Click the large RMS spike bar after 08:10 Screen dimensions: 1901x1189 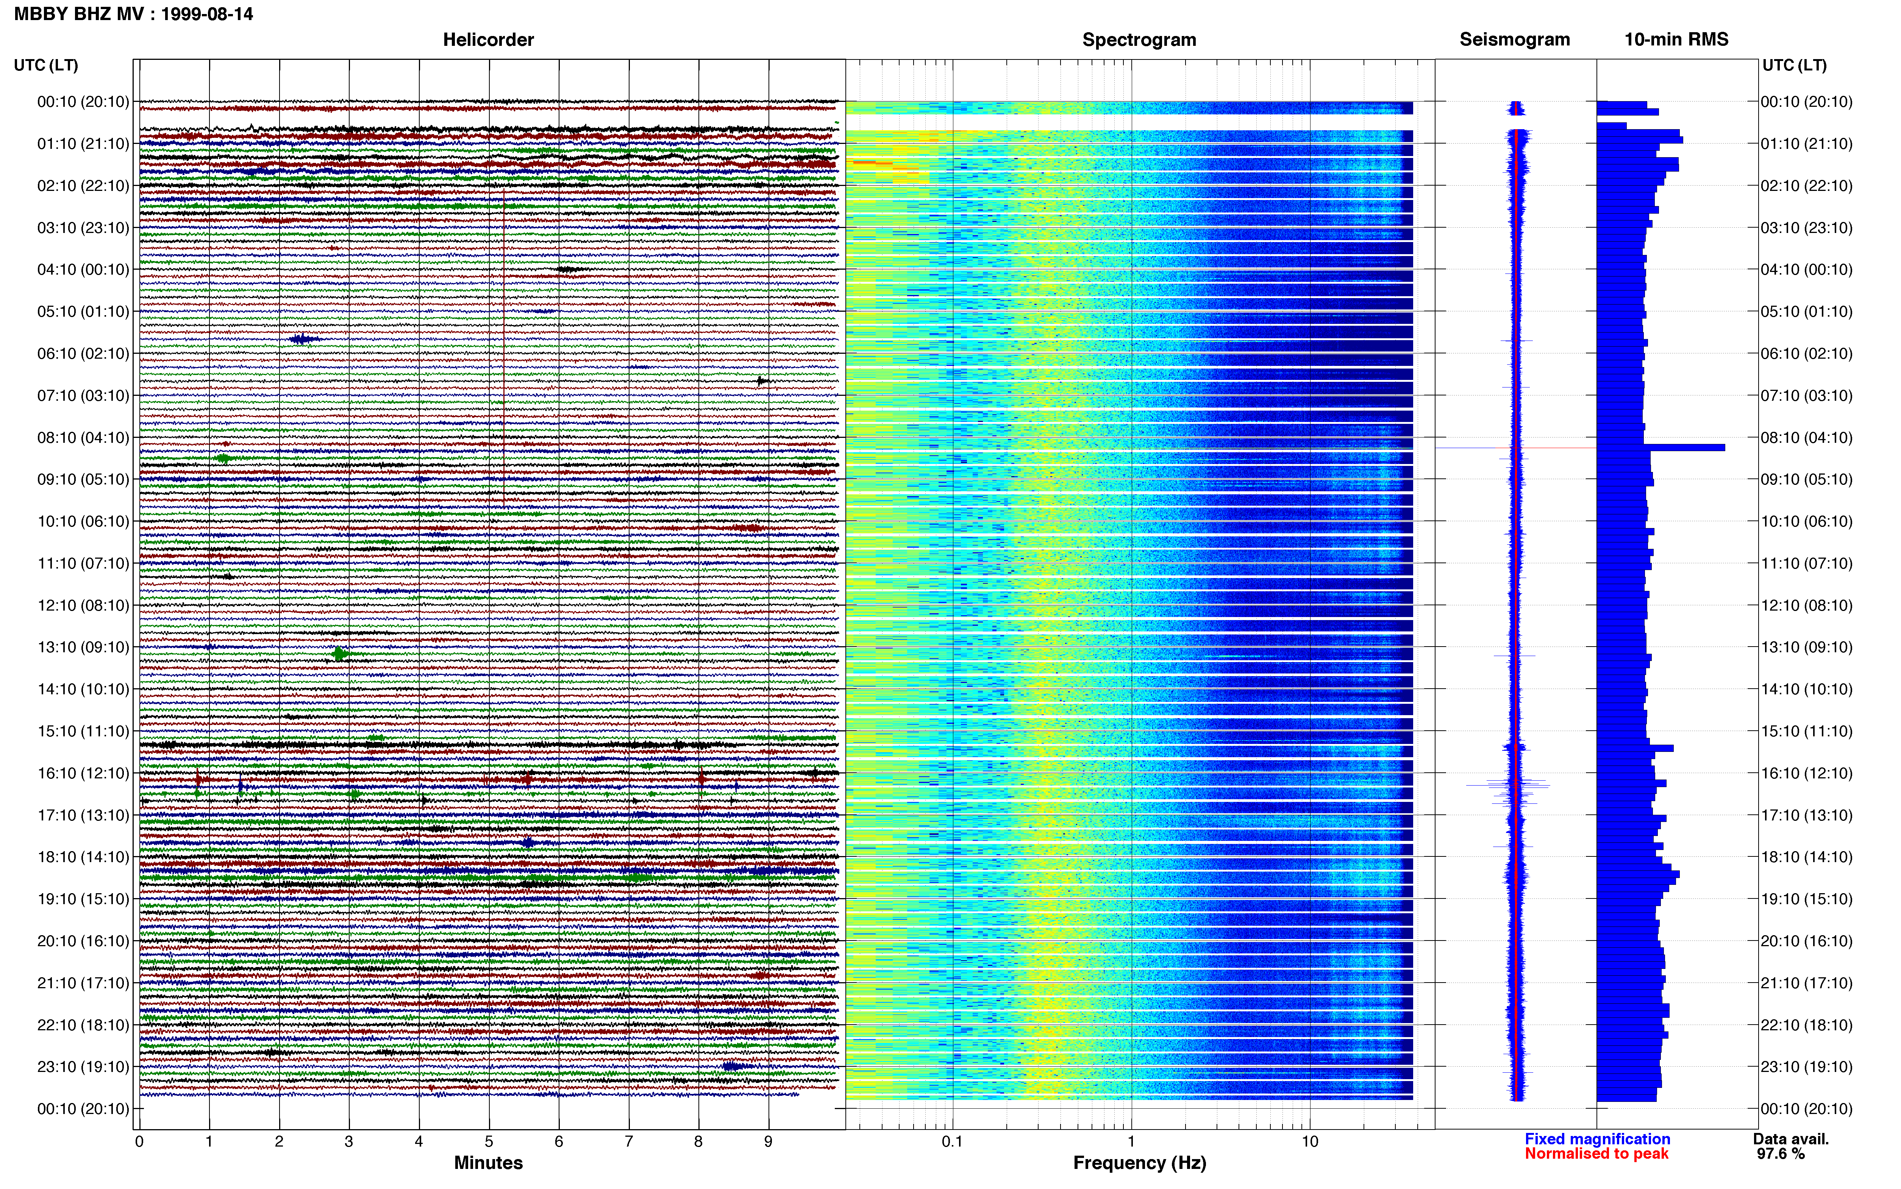point(1660,447)
